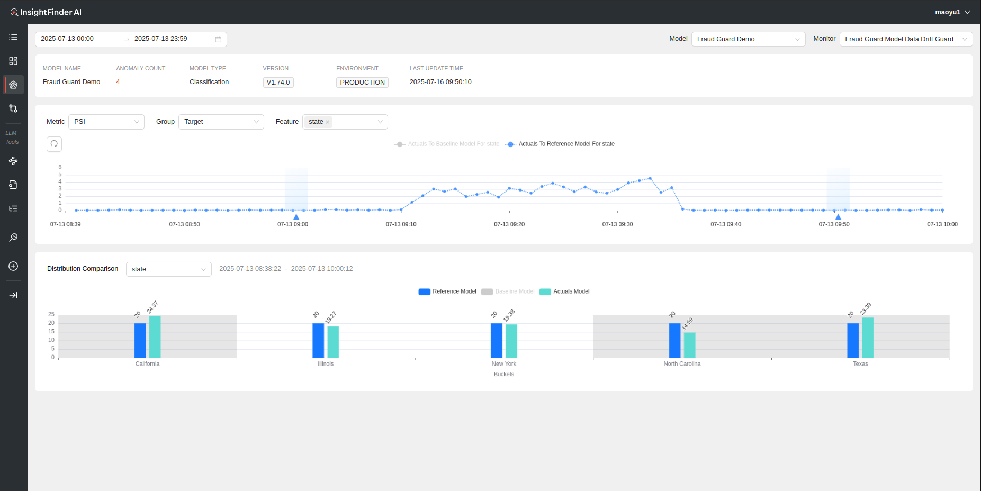981x492 pixels.
Task: Click the refresh chart reset button
Action: coord(54,144)
